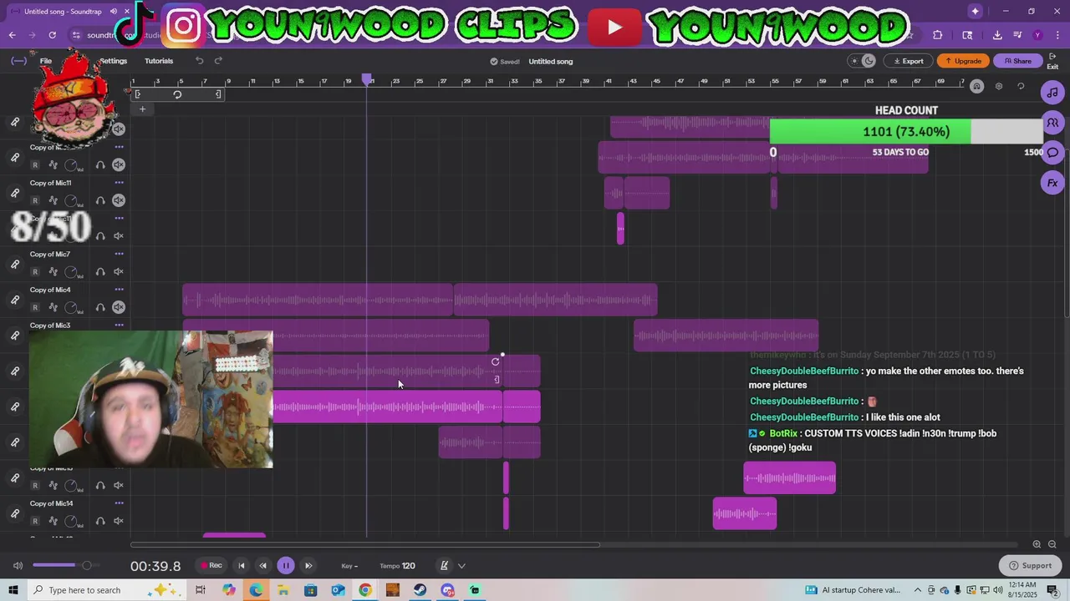Open the loops library music note icon
The height and width of the screenshot is (601, 1070).
(x=1052, y=93)
